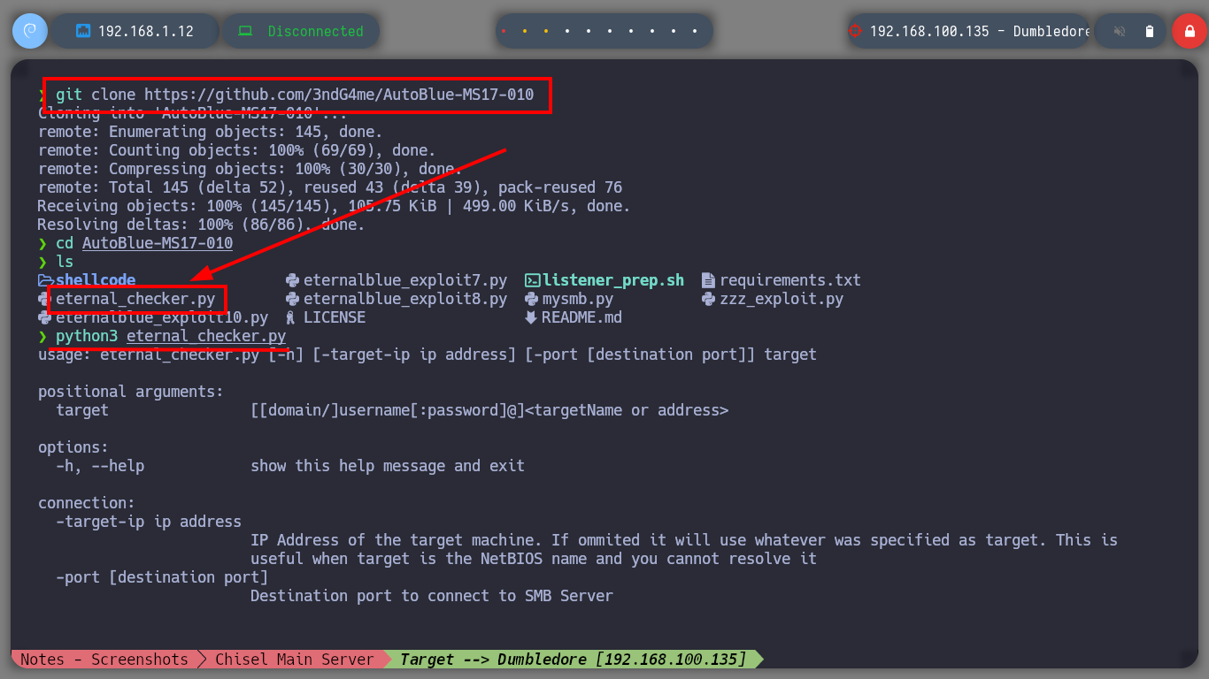Click the '-port [destination port]' option text
This screenshot has width=1209, height=679.
pyautogui.click(x=162, y=577)
